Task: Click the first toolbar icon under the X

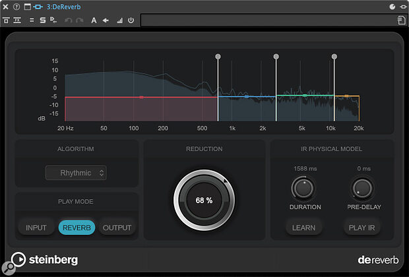Action: tap(6, 20)
